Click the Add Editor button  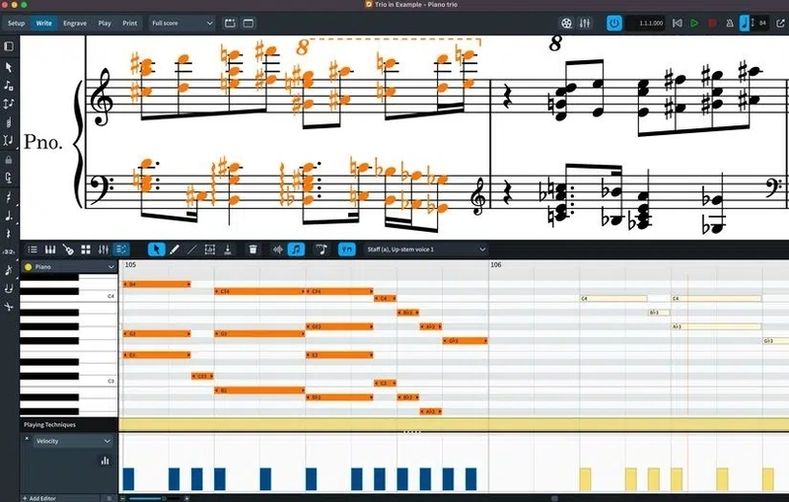[39, 498]
